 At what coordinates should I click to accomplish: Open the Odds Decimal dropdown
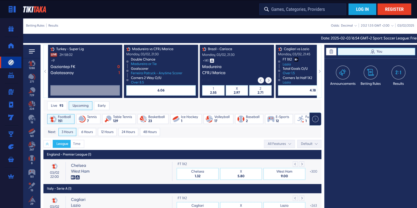point(344,26)
